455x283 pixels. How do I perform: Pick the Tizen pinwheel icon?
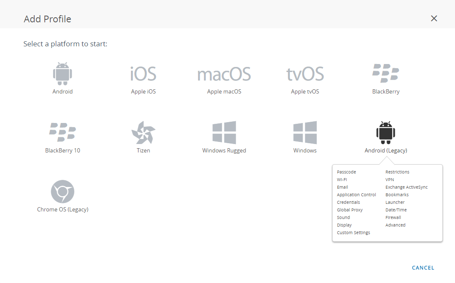point(144,132)
